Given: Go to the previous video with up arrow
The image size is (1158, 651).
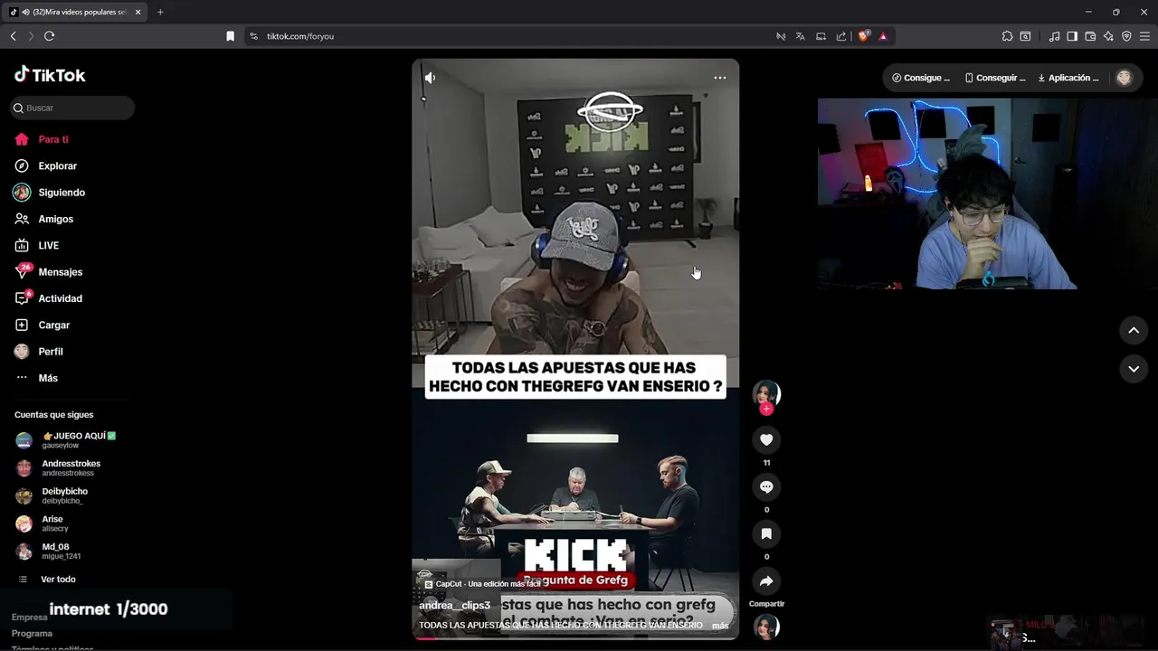Looking at the screenshot, I should tap(1134, 331).
